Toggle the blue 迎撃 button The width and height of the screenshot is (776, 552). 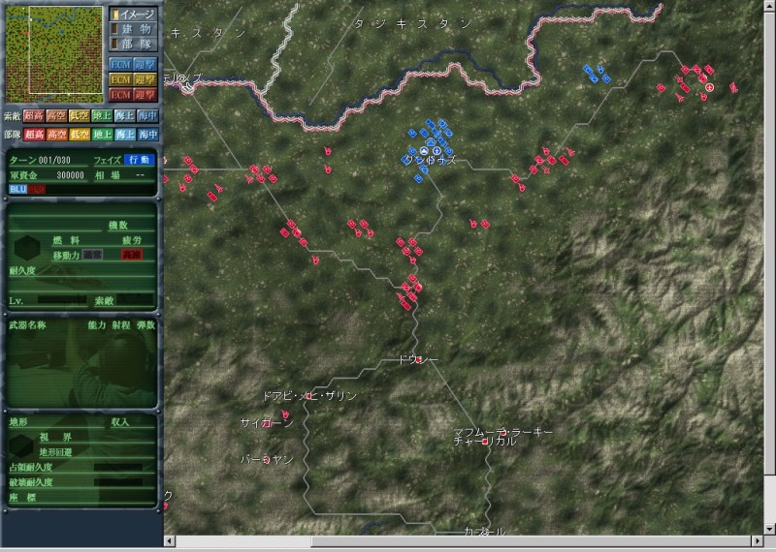[145, 65]
